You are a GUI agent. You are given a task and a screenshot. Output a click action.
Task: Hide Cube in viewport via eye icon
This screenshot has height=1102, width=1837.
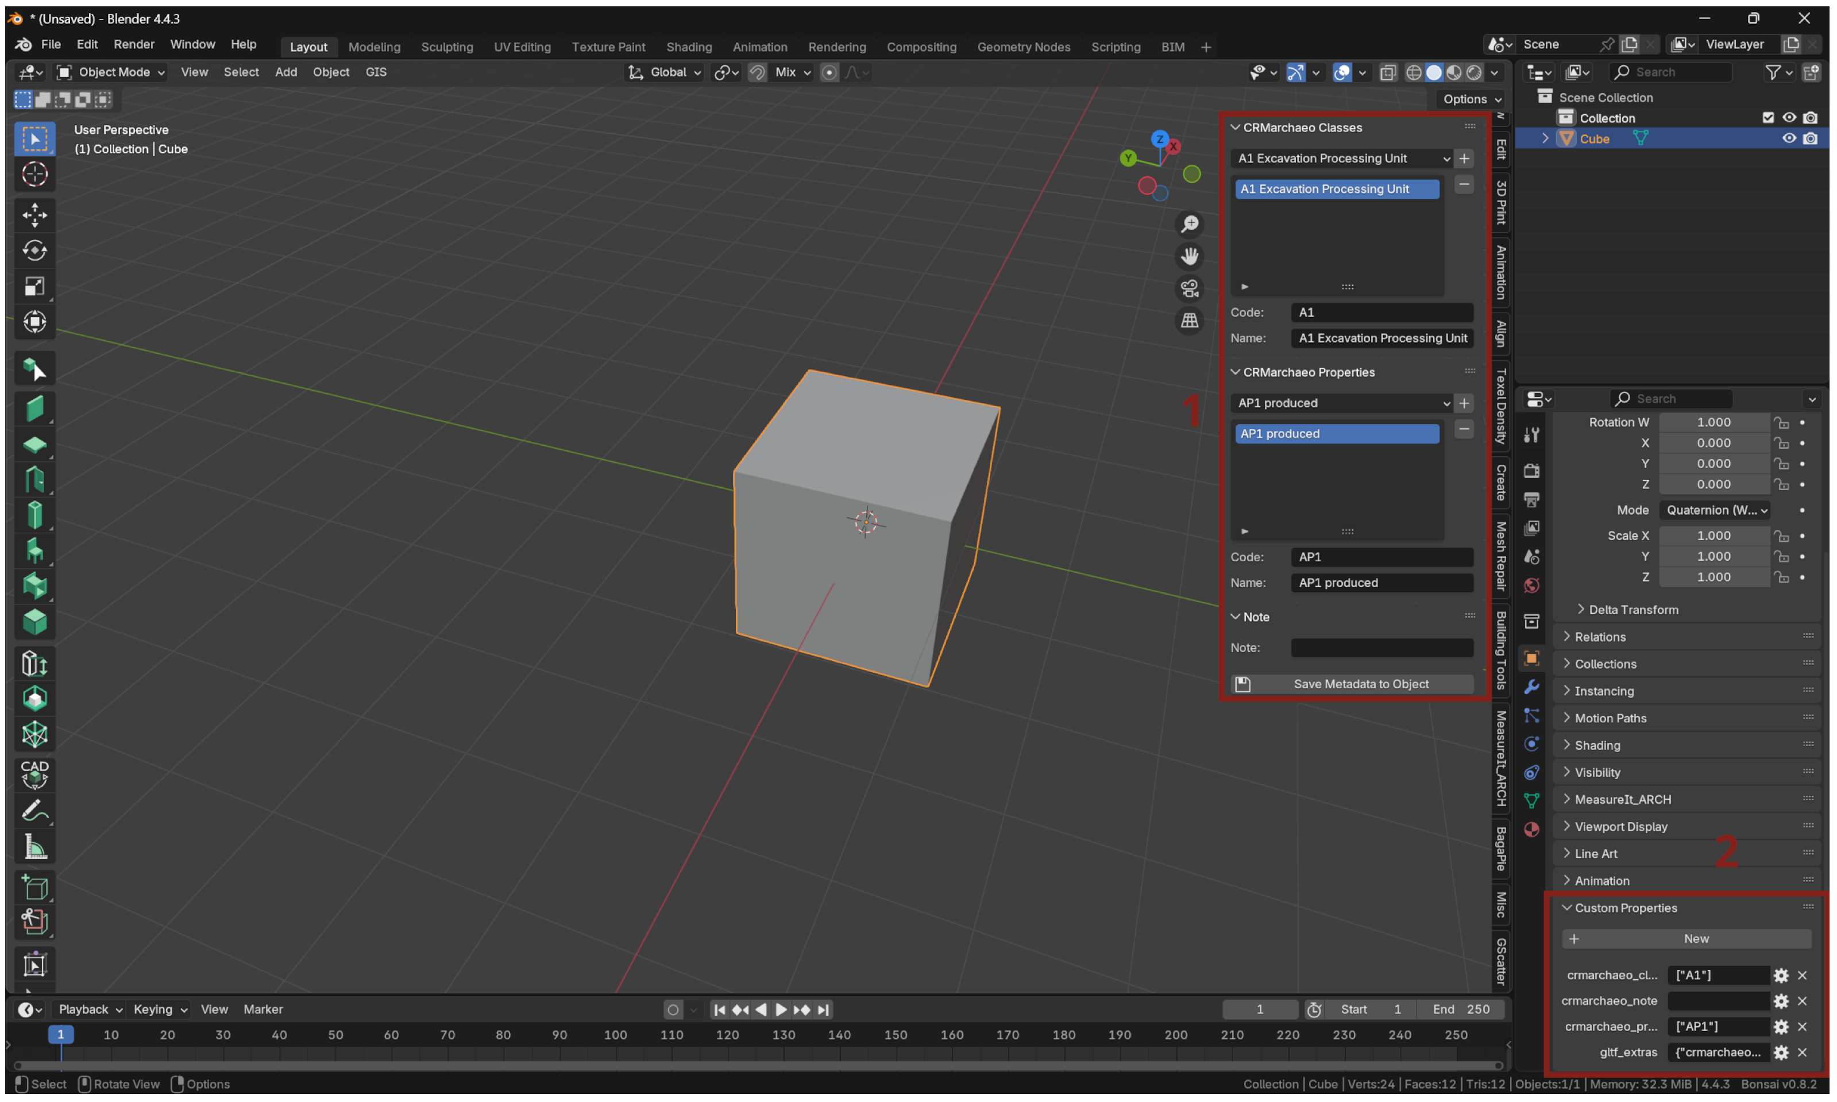point(1789,139)
